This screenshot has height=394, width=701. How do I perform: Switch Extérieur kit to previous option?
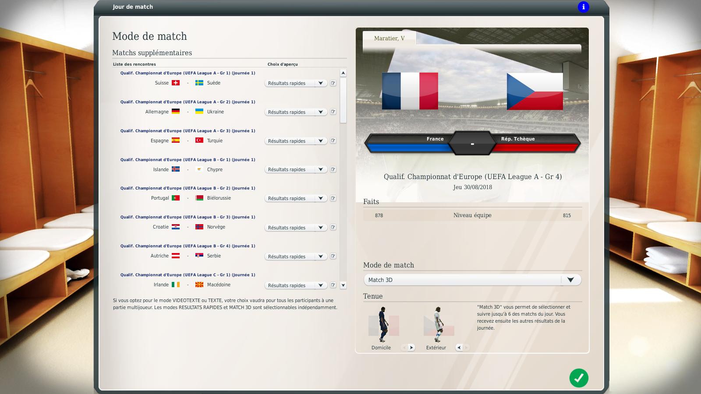click(459, 348)
